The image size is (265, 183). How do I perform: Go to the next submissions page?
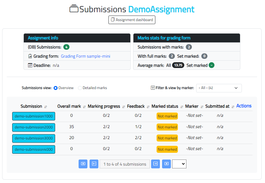pos(155,164)
